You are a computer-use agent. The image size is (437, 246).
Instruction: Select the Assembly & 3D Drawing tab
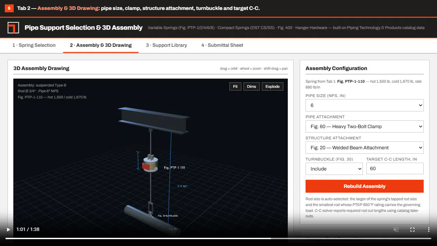tap(101, 45)
